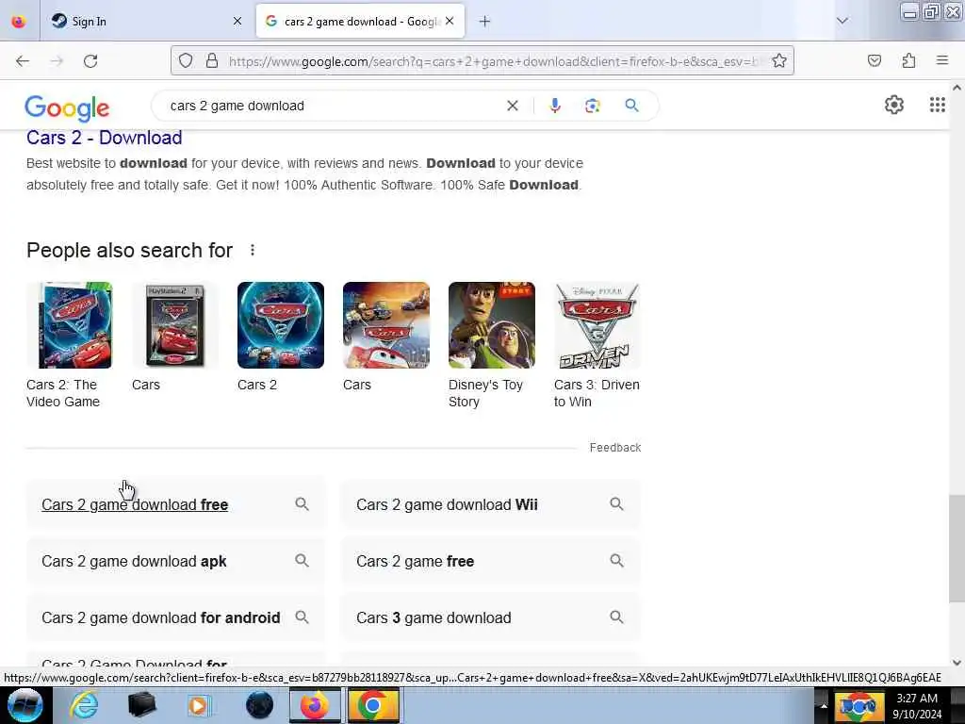Screen dimensions: 965x724
Task: Search Cars 2 game download Wii
Action: (x=490, y=505)
